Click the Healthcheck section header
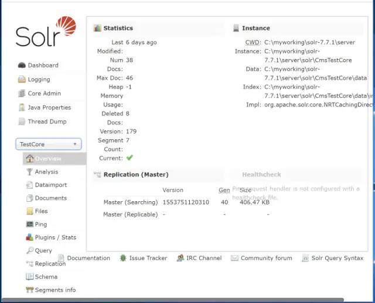 pyautogui.click(x=261, y=174)
